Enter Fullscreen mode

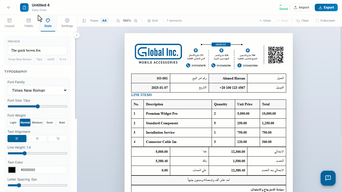click(325, 21)
